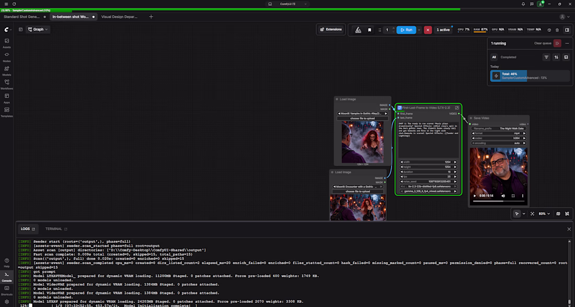This screenshot has height=307, width=575.
Task: Toggle the Console panel icon
Action: (x=7, y=276)
